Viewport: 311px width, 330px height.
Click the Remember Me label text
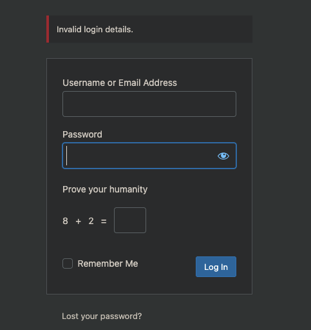[x=108, y=263]
